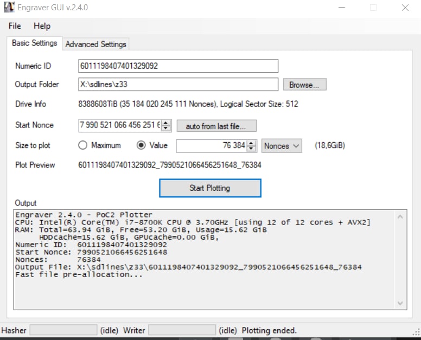The height and width of the screenshot is (340, 421).
Task: Open the Help menu
Action: (x=42, y=26)
